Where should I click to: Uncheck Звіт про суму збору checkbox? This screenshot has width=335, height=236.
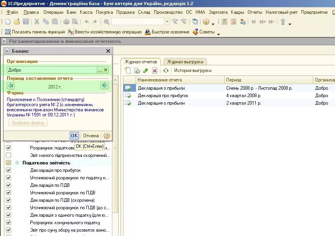(x=8, y=230)
